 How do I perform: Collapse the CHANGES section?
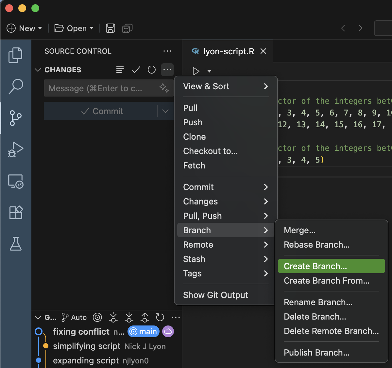pyautogui.click(x=38, y=70)
